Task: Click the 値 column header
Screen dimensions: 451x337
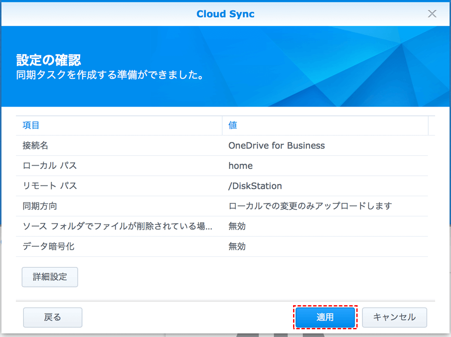Action: click(233, 126)
